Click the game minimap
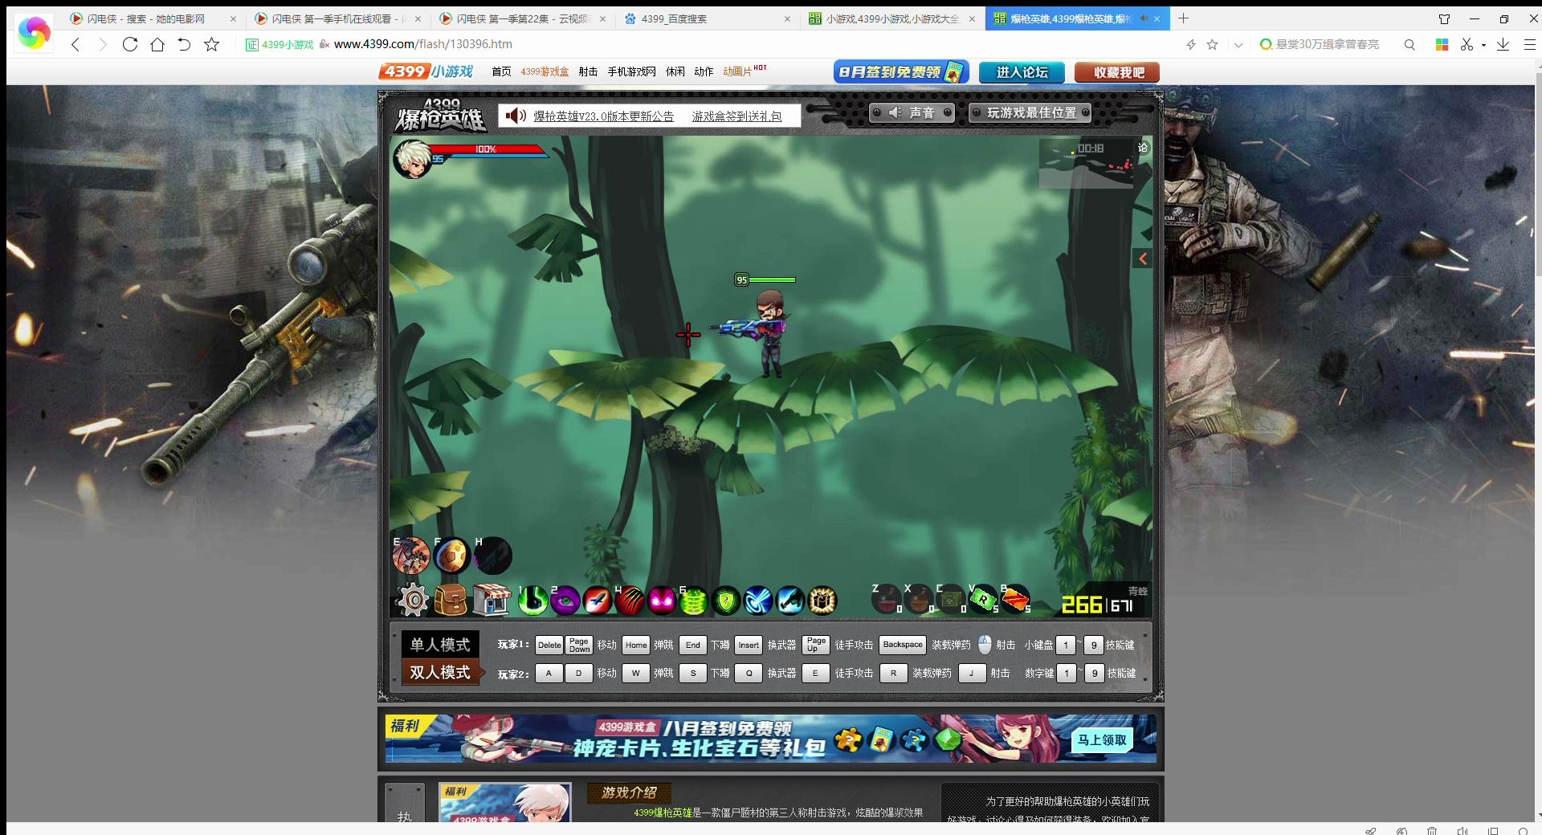 click(x=1086, y=164)
